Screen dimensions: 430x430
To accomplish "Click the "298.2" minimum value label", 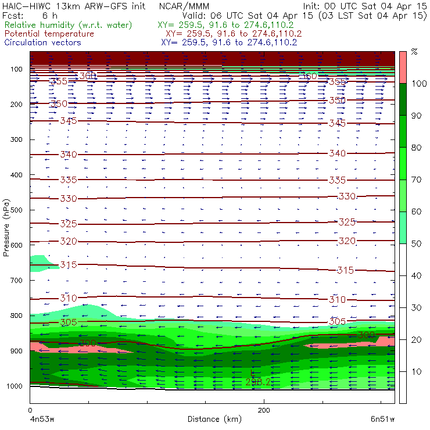I will click(x=258, y=382).
